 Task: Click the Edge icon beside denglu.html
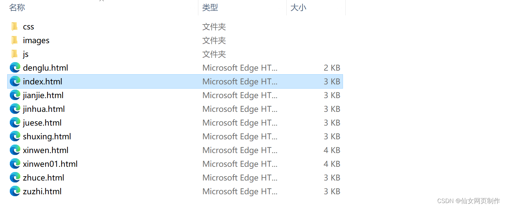coord(14,68)
